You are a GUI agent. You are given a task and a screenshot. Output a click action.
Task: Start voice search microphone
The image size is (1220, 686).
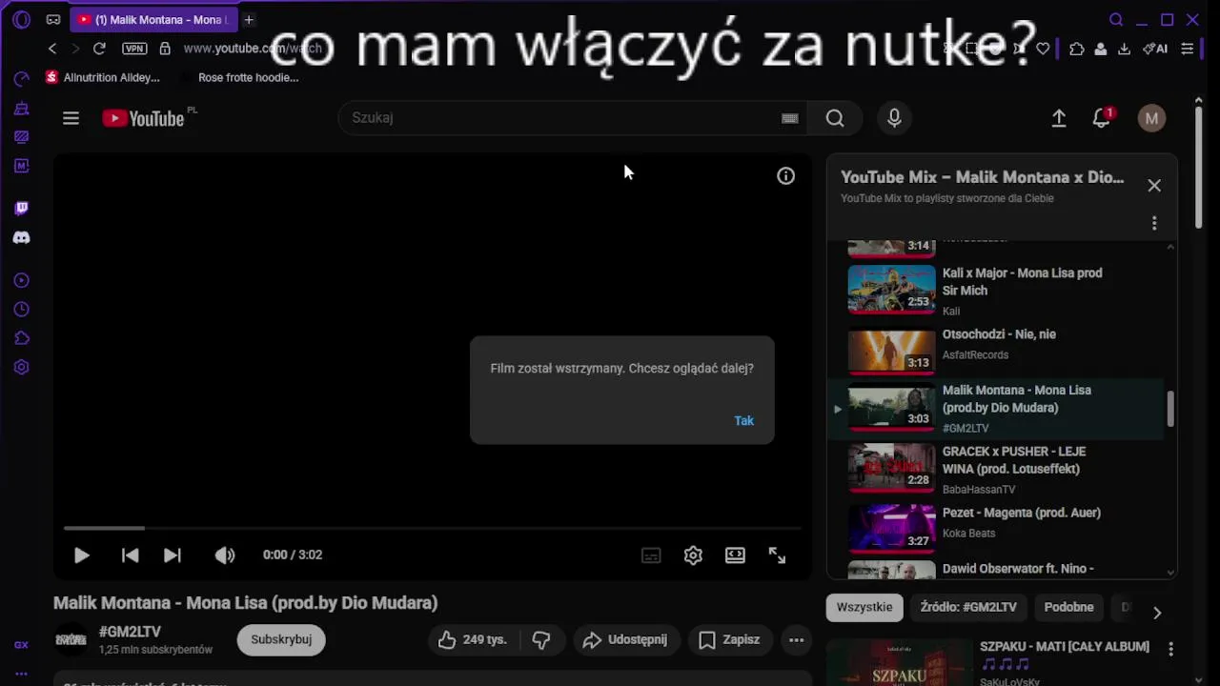894,118
